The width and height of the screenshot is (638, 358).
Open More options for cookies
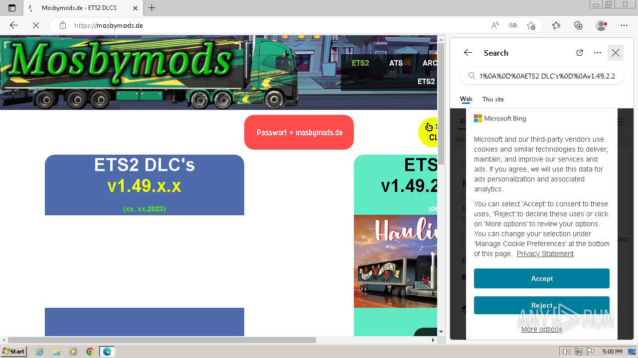[x=542, y=329]
